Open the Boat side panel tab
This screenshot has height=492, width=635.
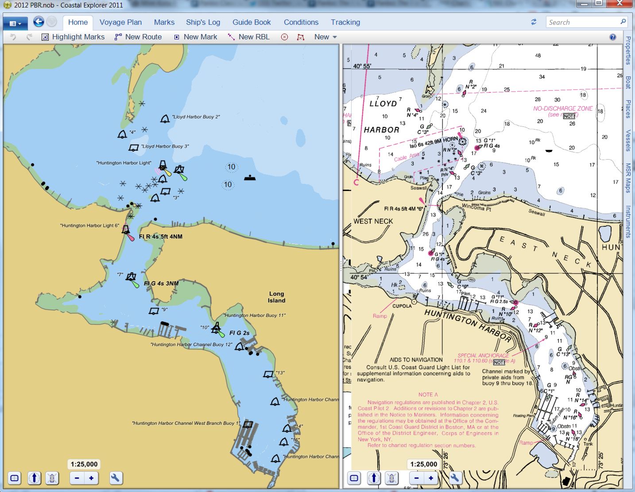[x=628, y=82]
